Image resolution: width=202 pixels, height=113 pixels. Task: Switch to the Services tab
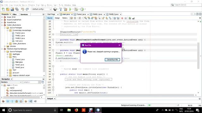click(x=24, y=14)
